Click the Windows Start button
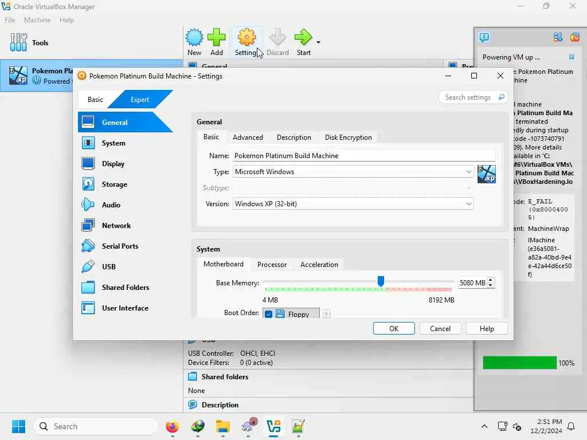 [18, 426]
